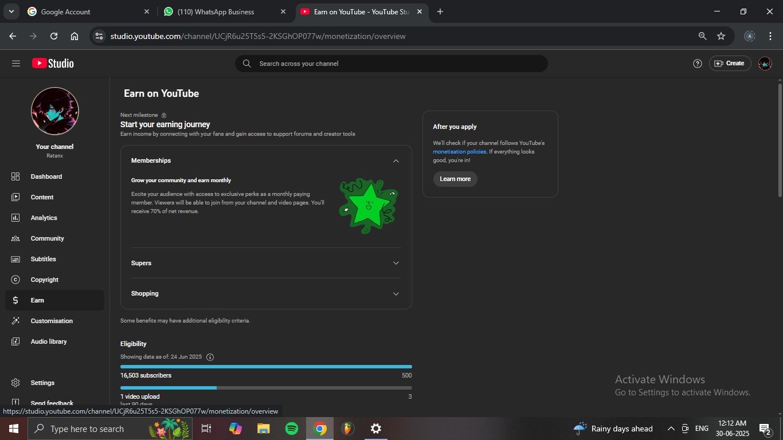Click the Next milestone lock icon

click(x=164, y=115)
